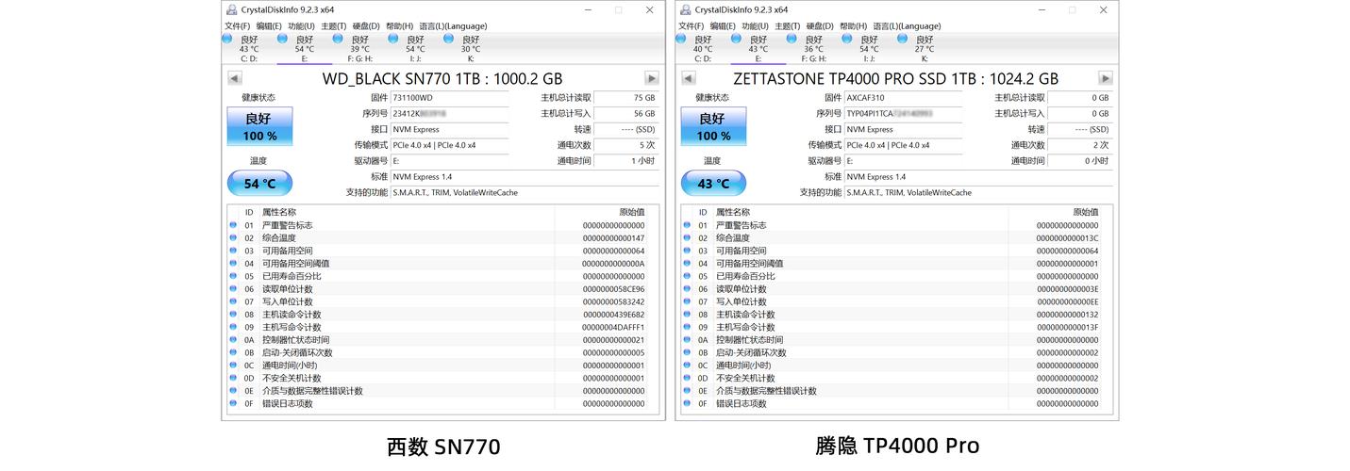
Task: Click power-on hours value 1 小时
Action: pyautogui.click(x=625, y=161)
